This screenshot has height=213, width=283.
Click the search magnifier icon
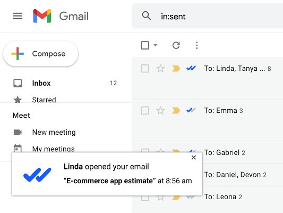pos(147,16)
